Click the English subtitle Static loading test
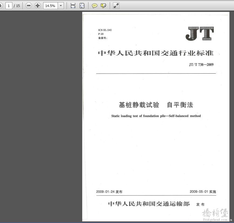Image resolution: width=234 pixels, height=223 pixels. (156, 116)
